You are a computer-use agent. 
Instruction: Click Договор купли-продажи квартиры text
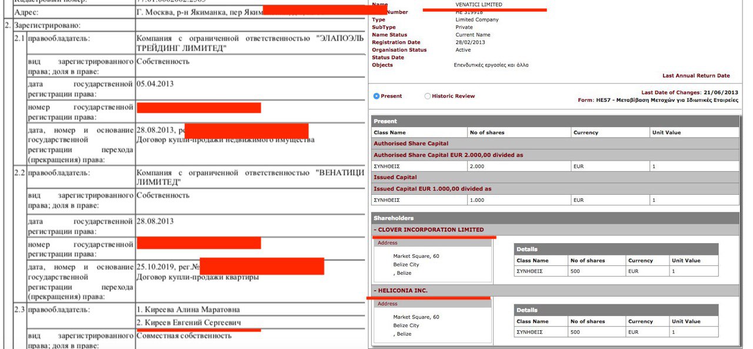click(x=197, y=277)
